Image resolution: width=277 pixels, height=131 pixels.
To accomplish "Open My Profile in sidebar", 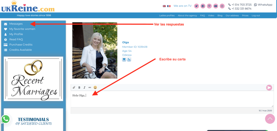I will [16, 34].
